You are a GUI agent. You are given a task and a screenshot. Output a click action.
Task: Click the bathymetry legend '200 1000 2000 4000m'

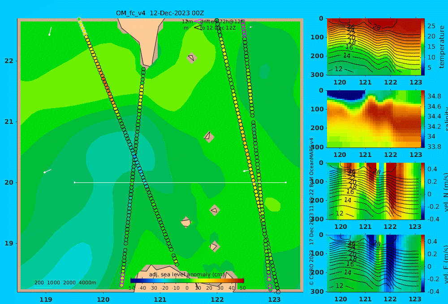click(x=65, y=283)
